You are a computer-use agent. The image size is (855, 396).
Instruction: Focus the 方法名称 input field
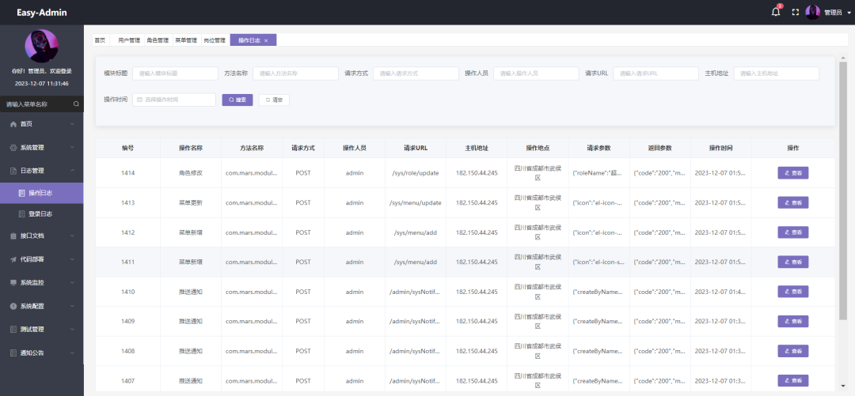click(295, 73)
